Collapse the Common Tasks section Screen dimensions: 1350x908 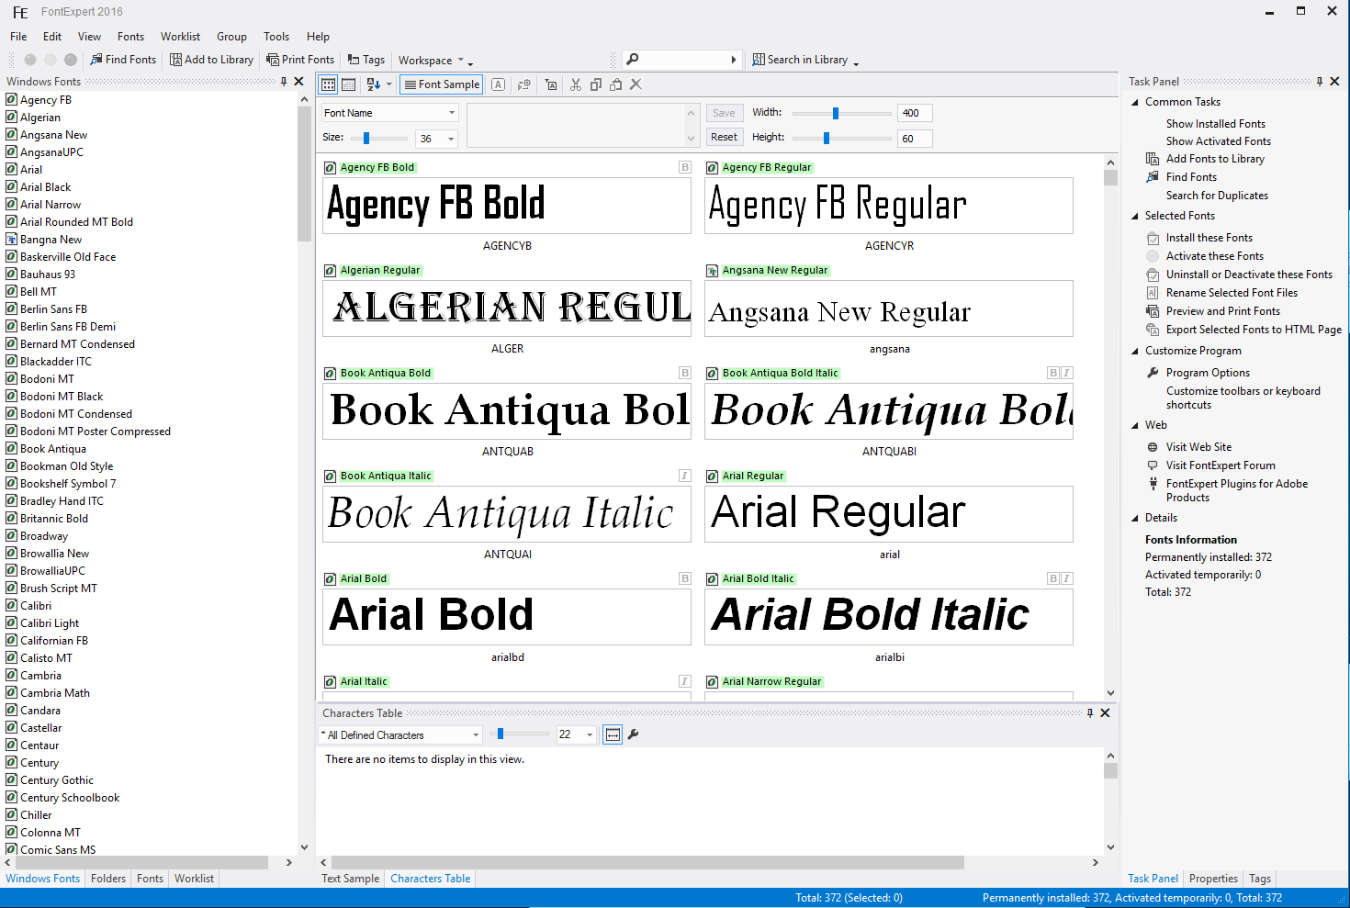(1135, 102)
